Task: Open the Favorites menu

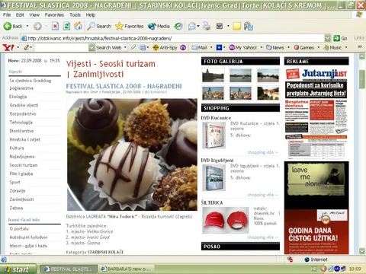Action: click(x=54, y=14)
